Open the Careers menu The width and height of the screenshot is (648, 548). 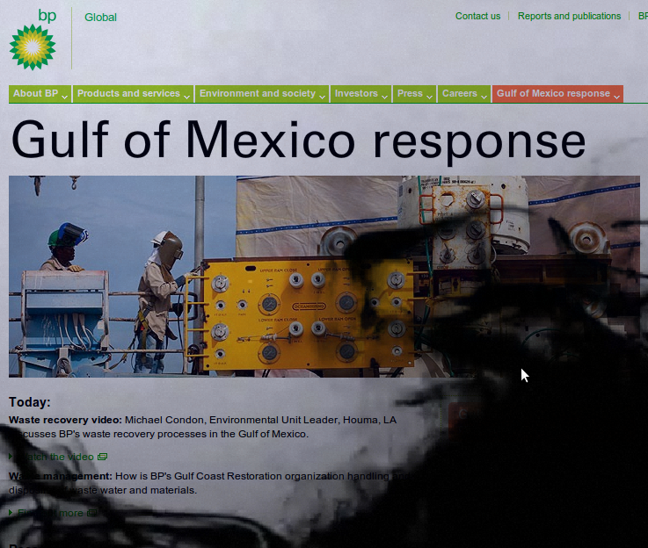[464, 94]
